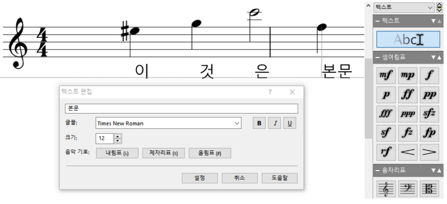Insert the fff dynamic marking

tap(385, 114)
